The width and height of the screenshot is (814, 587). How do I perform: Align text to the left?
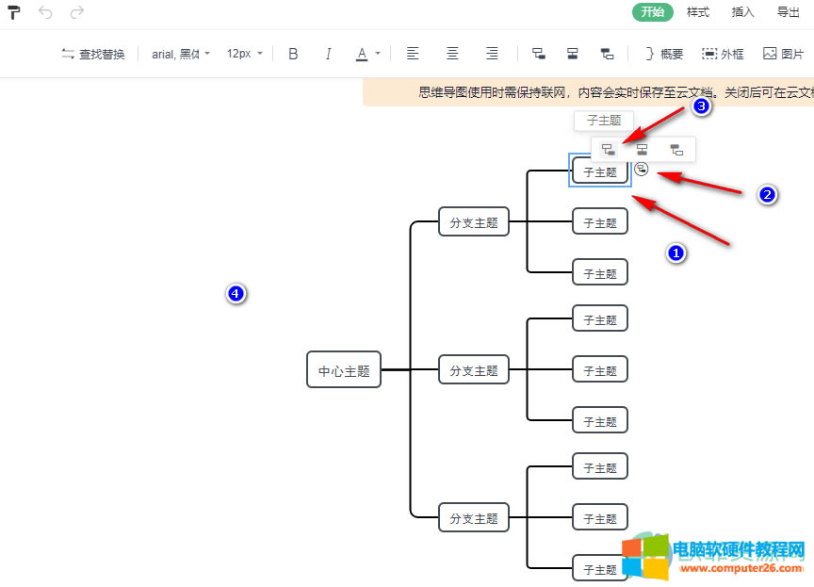pos(413,54)
